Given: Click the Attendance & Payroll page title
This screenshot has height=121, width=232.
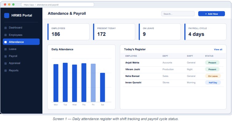Looking at the screenshot, I should coord(67,13).
